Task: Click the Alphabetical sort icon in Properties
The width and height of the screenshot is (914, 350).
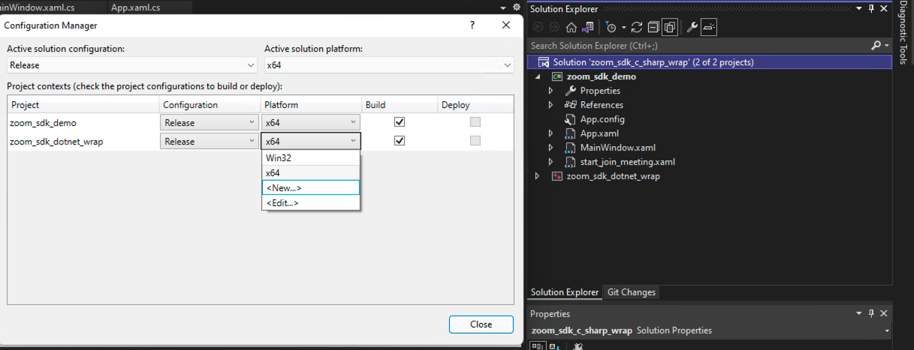Action: [x=554, y=346]
